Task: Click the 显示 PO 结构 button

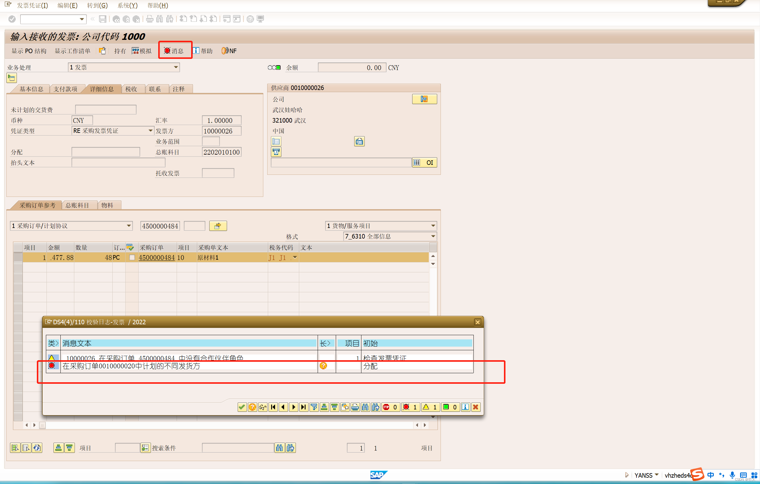Action: (x=29, y=51)
